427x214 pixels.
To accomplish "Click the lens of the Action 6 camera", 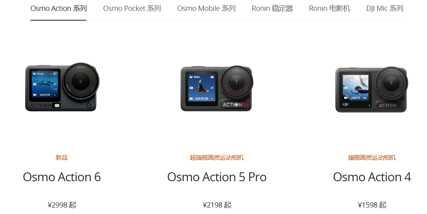I will pos(81,81).
